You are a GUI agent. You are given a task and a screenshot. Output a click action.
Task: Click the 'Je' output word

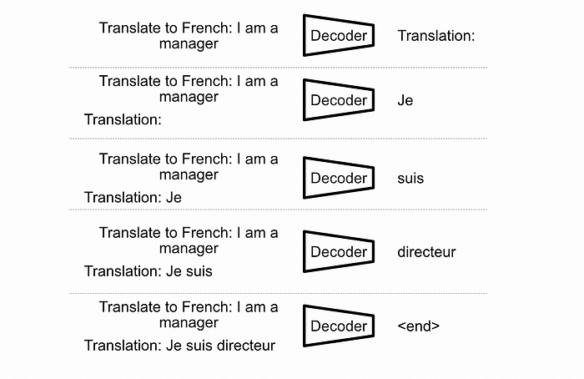[x=405, y=100]
